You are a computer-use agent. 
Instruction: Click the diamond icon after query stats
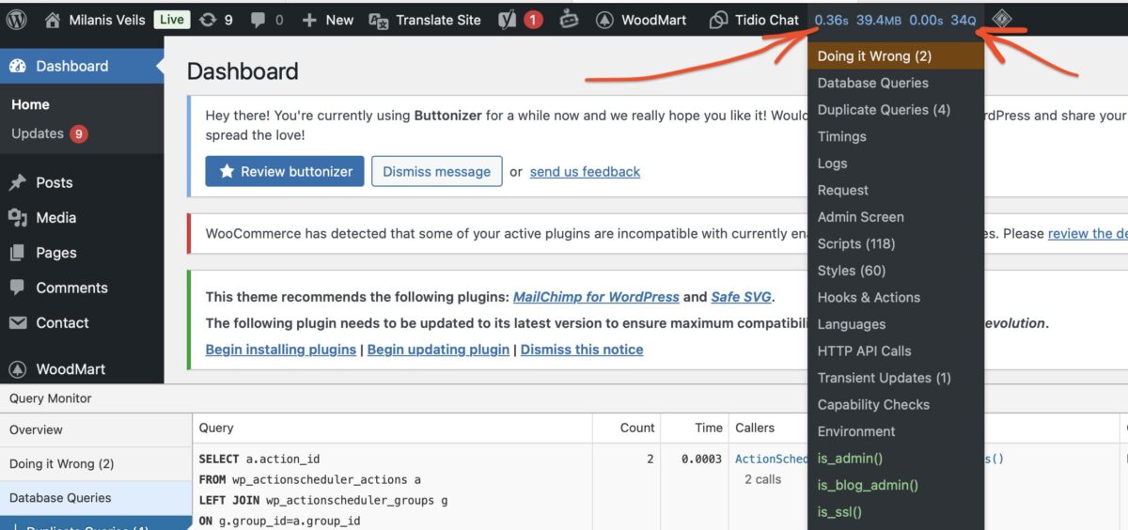click(1002, 19)
